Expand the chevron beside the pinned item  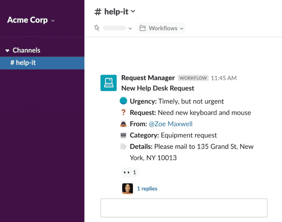[x=130, y=29]
